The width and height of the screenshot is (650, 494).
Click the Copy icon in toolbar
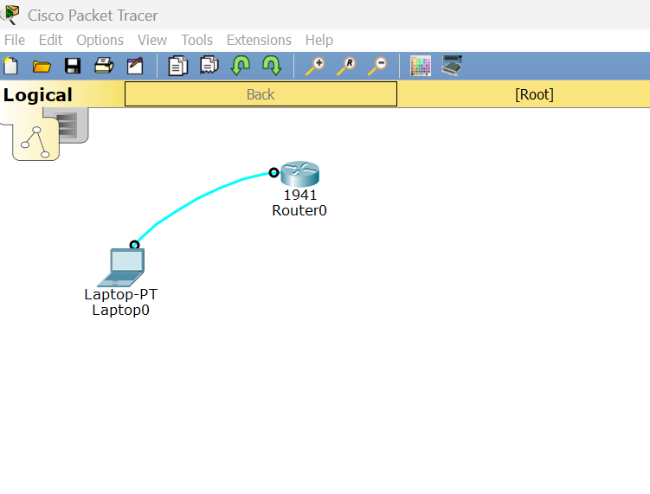177,66
